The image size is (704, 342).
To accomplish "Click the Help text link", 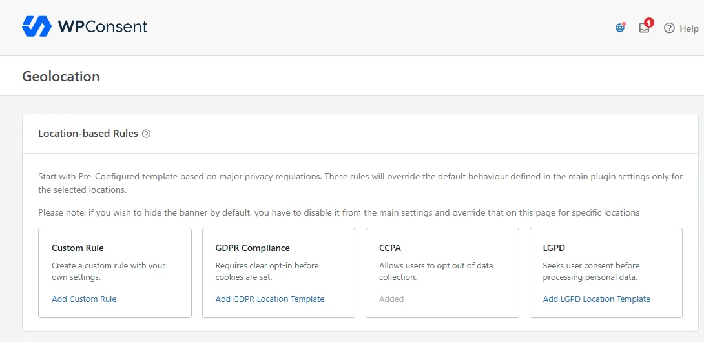I will [x=688, y=28].
